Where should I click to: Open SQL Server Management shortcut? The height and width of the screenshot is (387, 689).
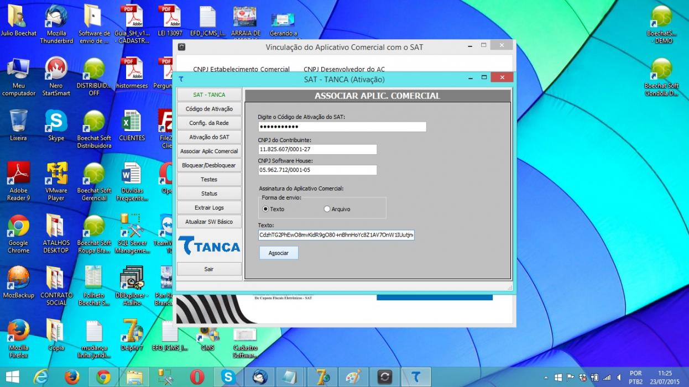click(x=132, y=234)
